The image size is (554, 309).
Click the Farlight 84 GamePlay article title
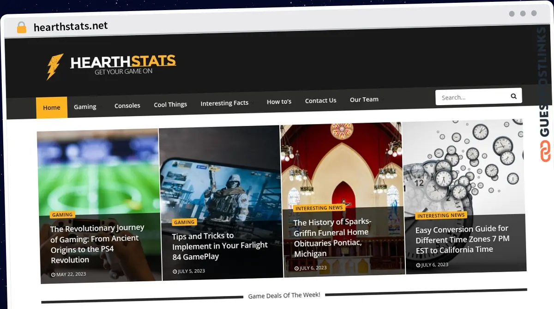pyautogui.click(x=220, y=246)
